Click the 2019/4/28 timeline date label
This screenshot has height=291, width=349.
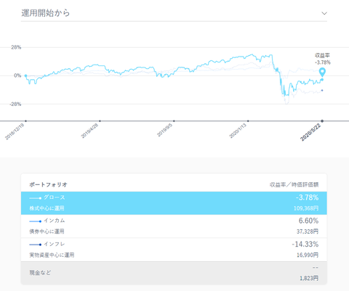pos(89,131)
